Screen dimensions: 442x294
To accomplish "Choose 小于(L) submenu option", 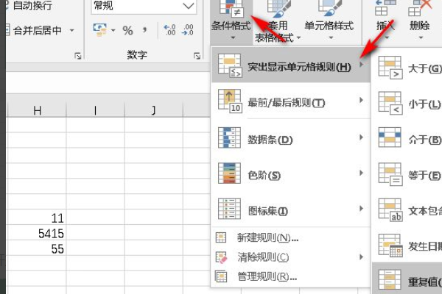I will coord(407,103).
